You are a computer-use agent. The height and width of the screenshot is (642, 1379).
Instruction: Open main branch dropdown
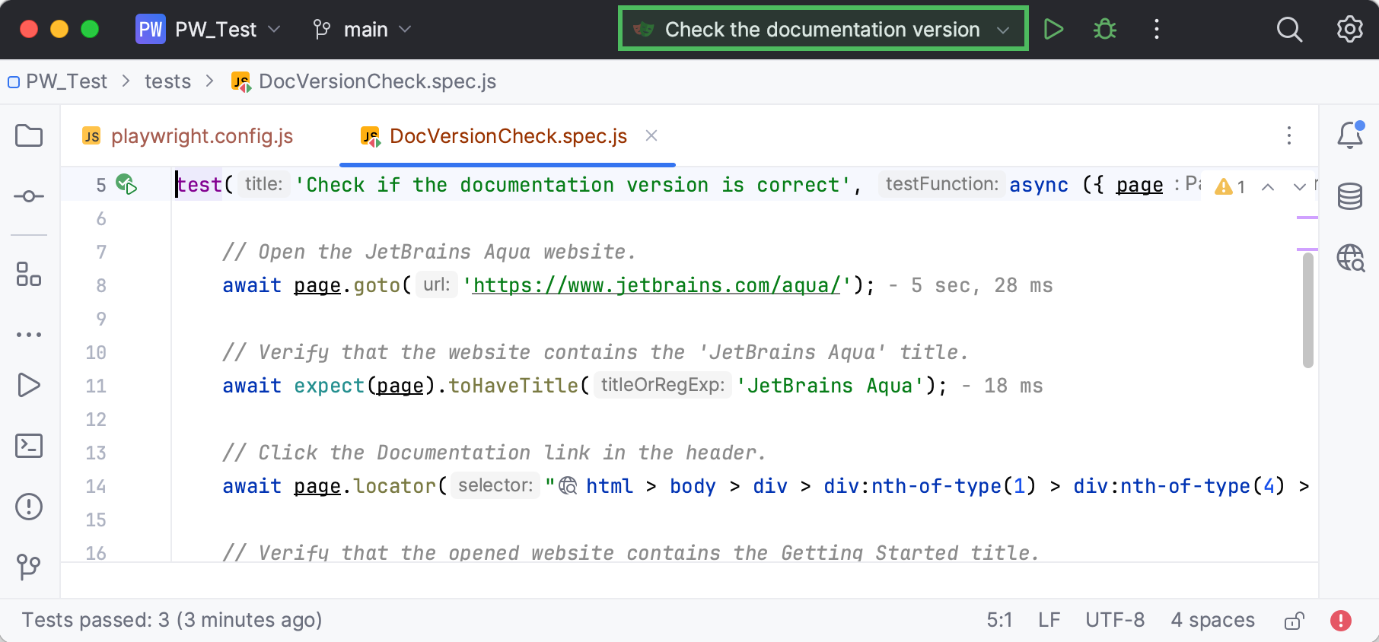pyautogui.click(x=362, y=29)
